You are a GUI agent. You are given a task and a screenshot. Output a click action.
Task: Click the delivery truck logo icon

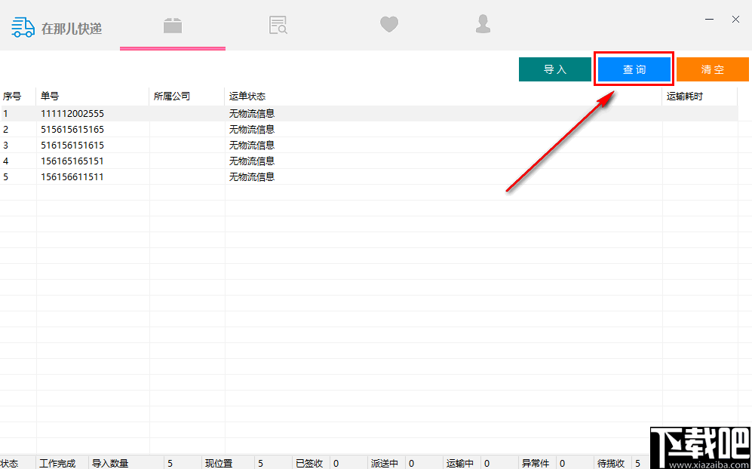click(x=23, y=28)
